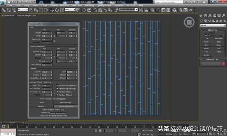227x136 pixels.
Task: Open the Edit menu
Action: click(10, 6)
